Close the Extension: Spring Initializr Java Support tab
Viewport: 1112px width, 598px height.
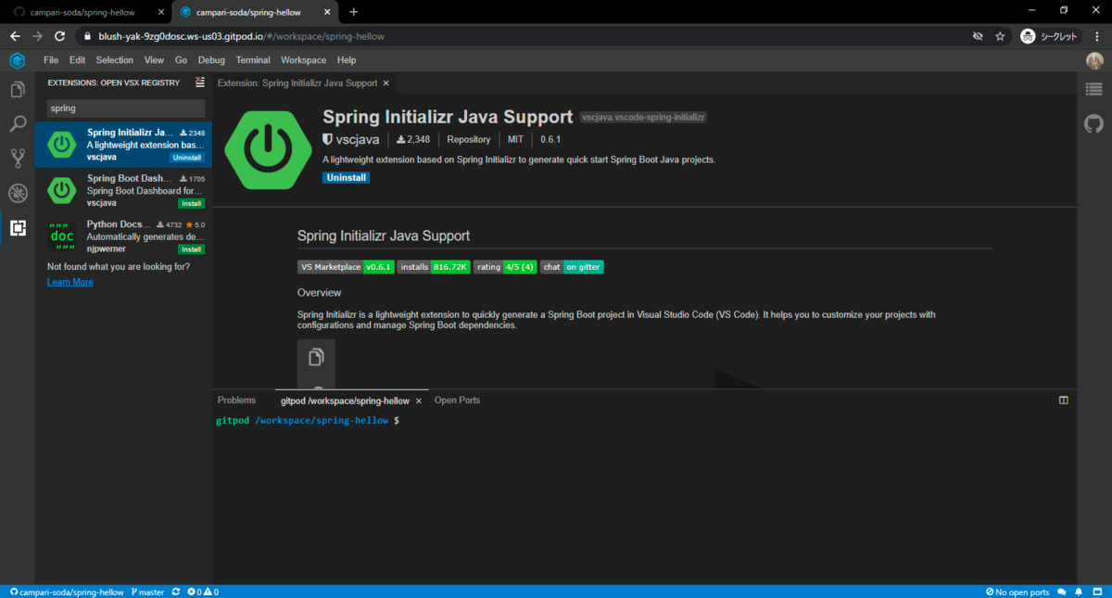[386, 83]
